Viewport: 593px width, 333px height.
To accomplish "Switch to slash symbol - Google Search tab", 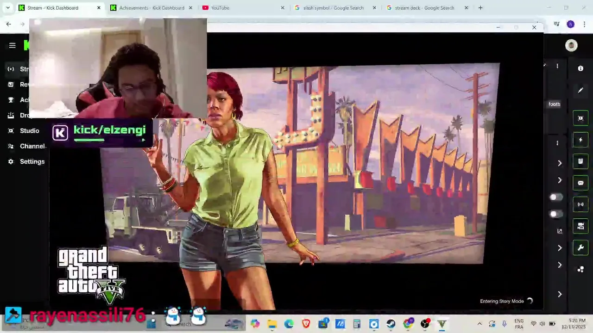I will (335, 8).
